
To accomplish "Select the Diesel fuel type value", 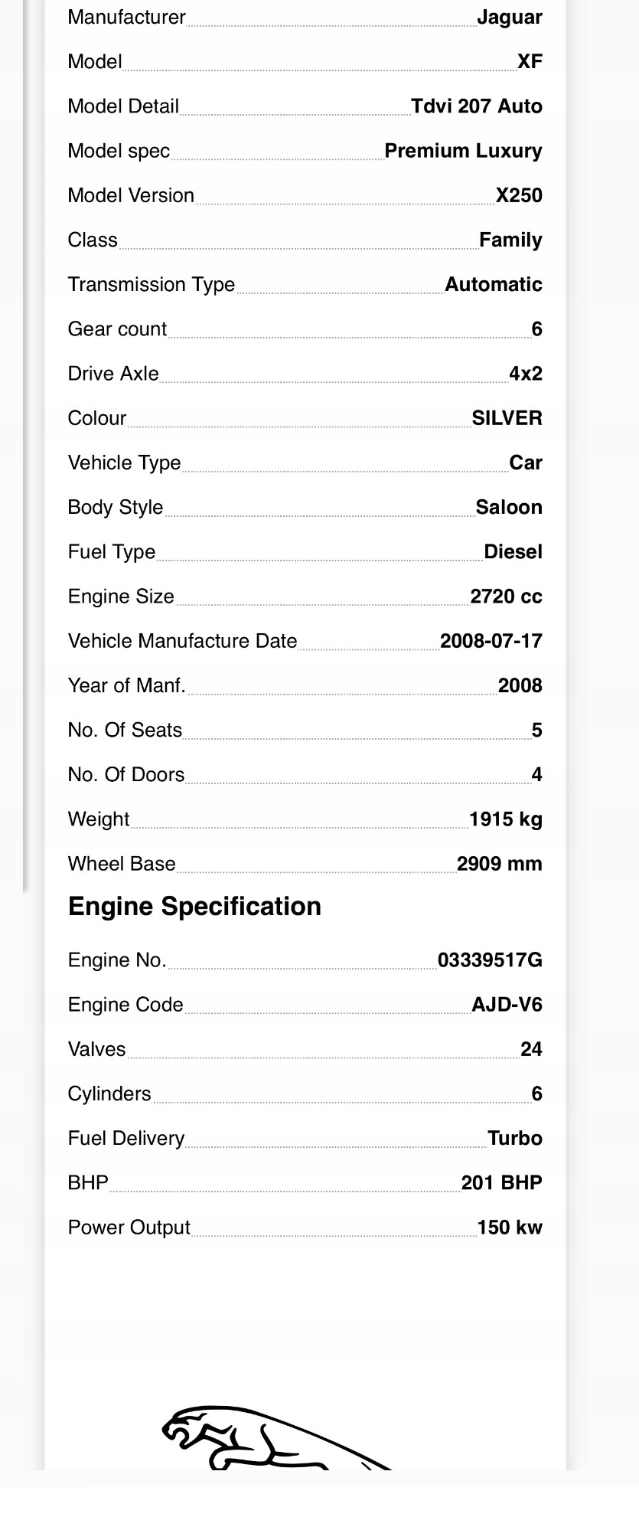I will pyautogui.click(x=513, y=551).
